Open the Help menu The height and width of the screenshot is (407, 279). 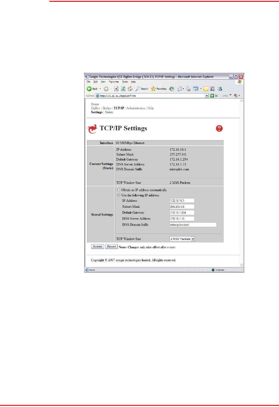[133, 82]
